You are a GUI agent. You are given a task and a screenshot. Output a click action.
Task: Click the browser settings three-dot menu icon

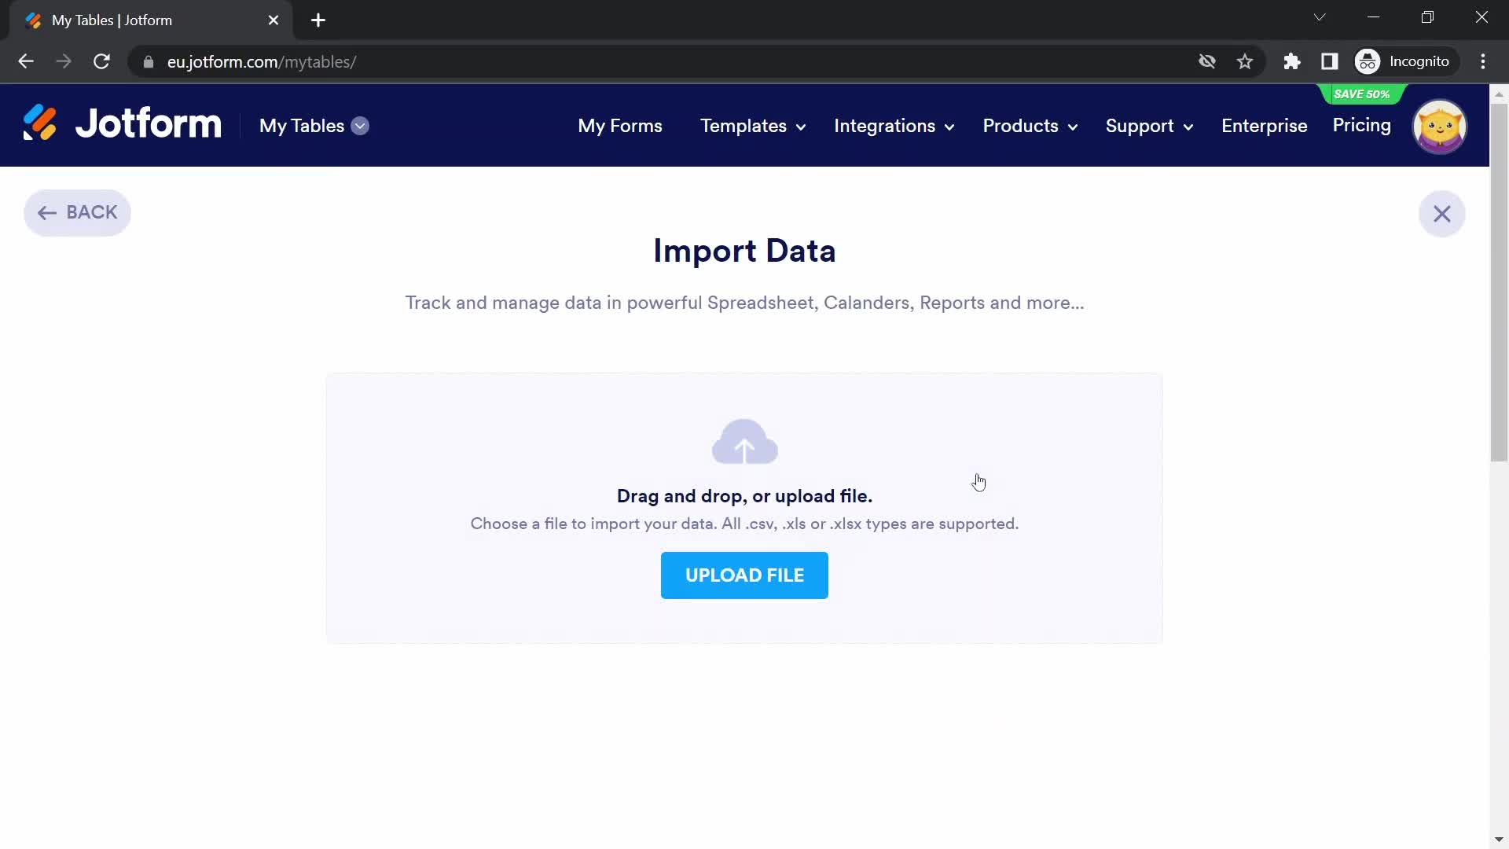click(1489, 62)
